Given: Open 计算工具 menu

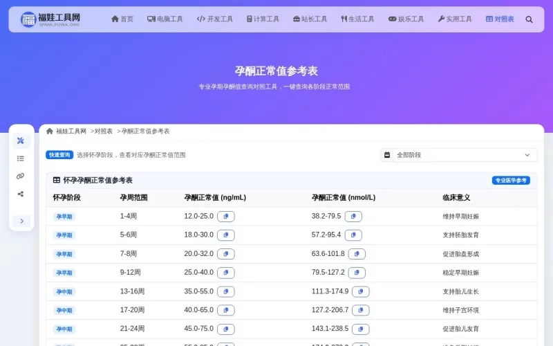Looking at the screenshot, I should pyautogui.click(x=263, y=19).
